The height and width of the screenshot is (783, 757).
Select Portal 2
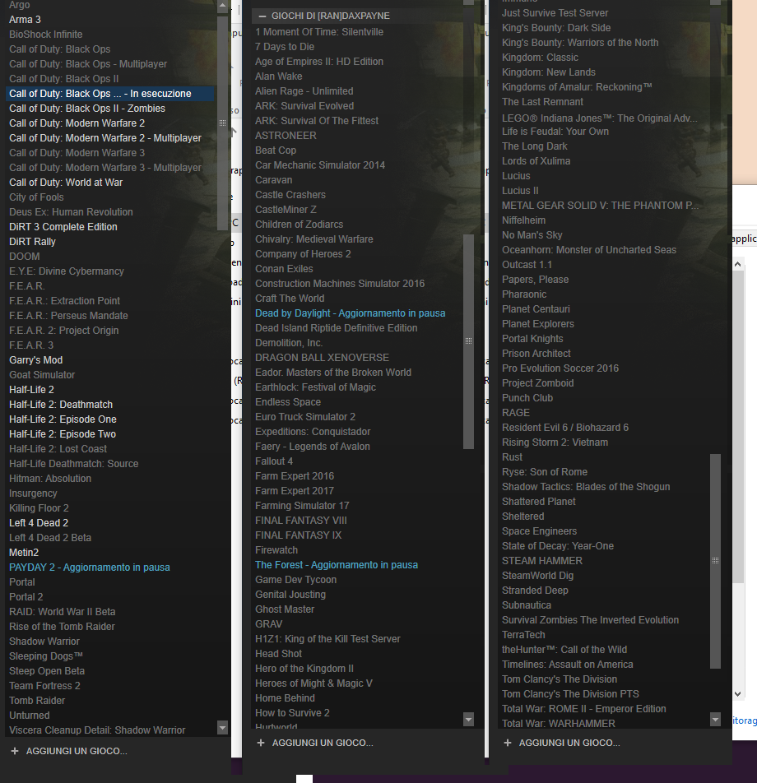pos(26,597)
